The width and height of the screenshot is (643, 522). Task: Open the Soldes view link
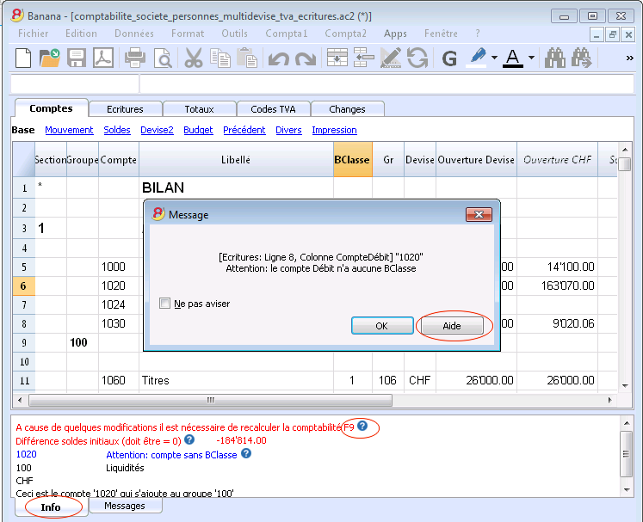pyautogui.click(x=117, y=130)
